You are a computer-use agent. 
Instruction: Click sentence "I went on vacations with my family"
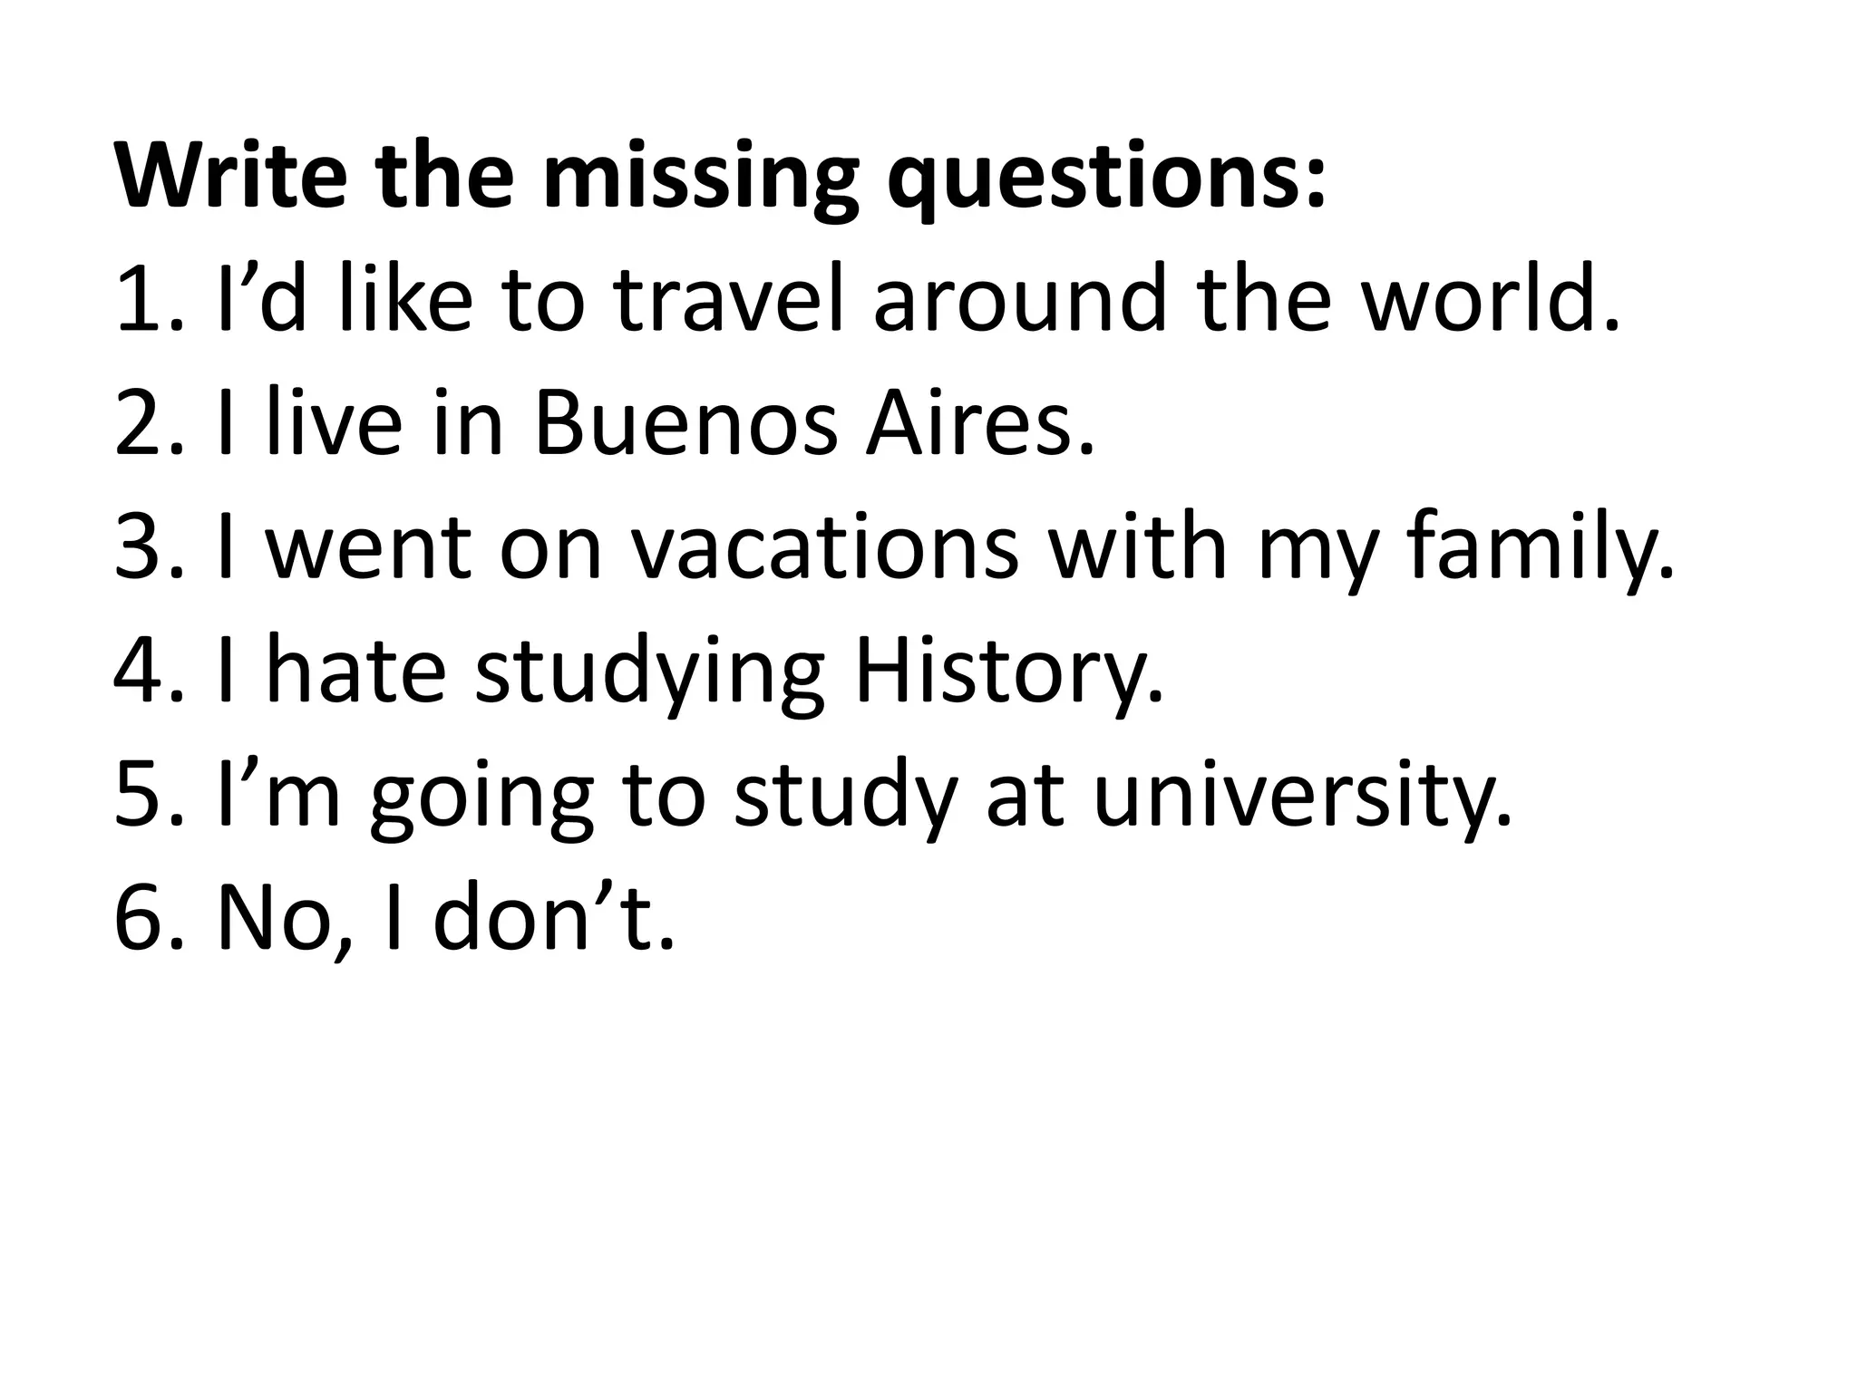(x=943, y=547)
